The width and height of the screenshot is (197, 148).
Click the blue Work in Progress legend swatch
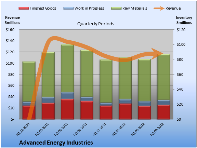[x=68, y=9]
